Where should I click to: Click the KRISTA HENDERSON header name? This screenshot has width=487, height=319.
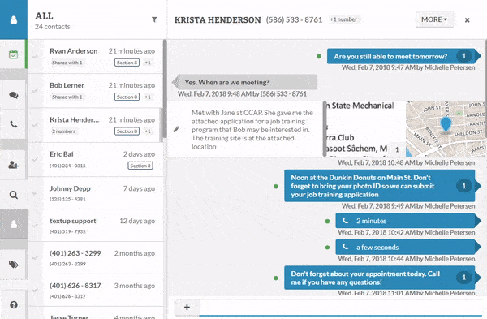218,19
